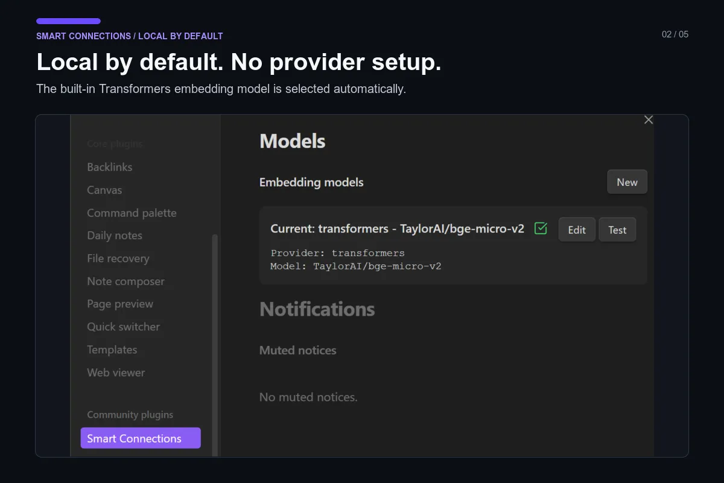
Task: Test the TaylorAI/bge-micro-v2 model
Action: click(x=617, y=230)
